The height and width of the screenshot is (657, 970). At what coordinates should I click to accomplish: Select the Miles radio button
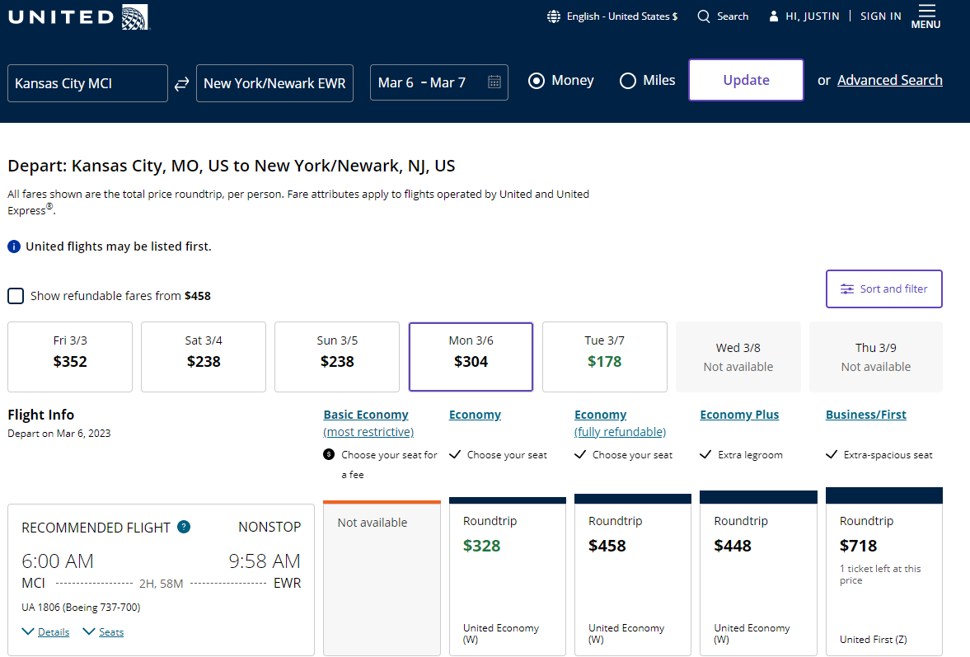[x=627, y=80]
